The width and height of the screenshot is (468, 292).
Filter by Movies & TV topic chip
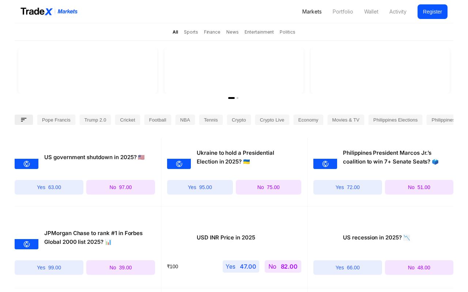pyautogui.click(x=346, y=120)
